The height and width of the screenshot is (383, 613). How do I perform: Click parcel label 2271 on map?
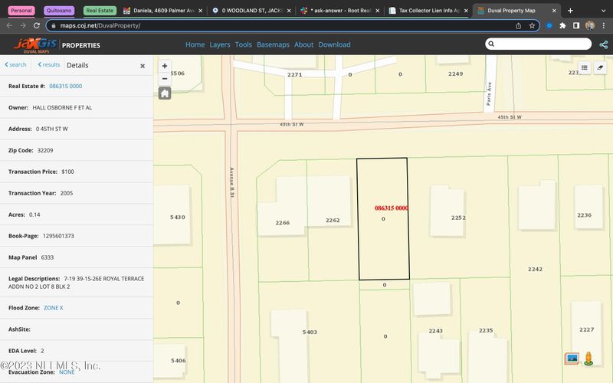pos(294,74)
